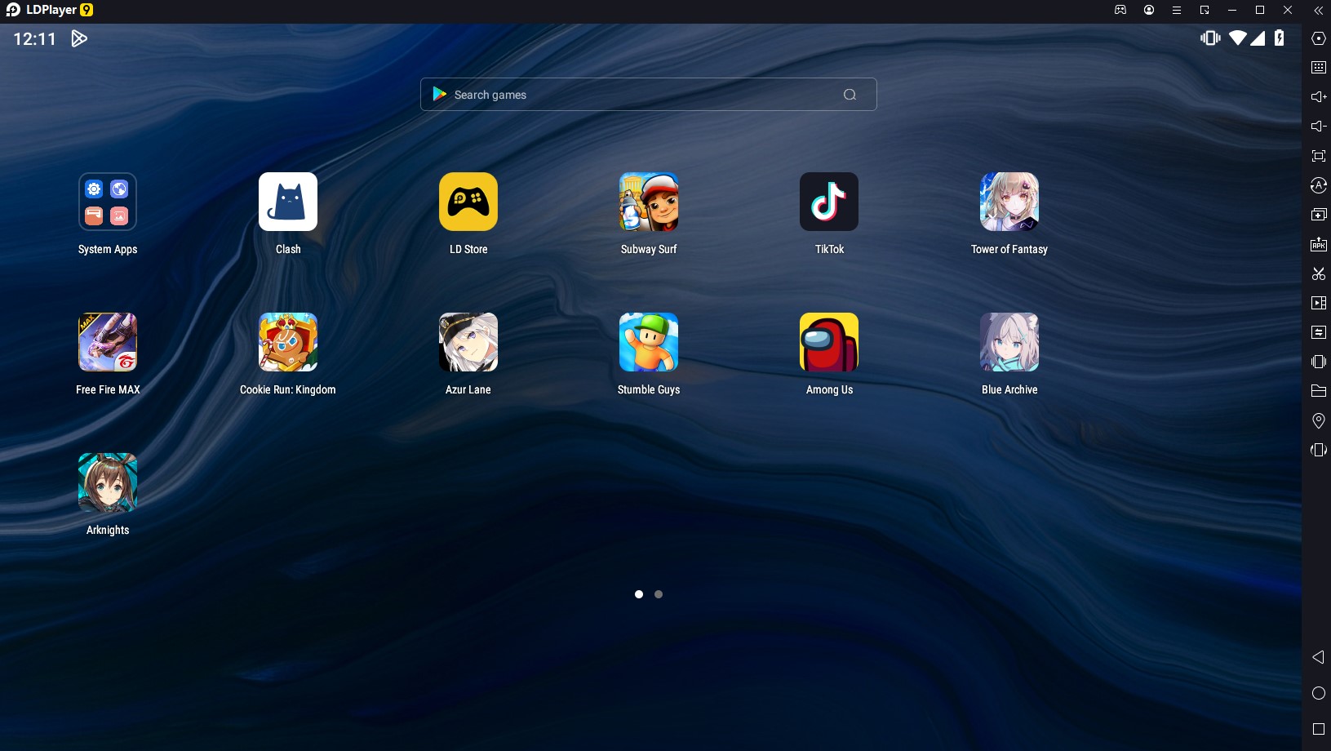Open emulator settings hexagon icon

pyautogui.click(x=1318, y=38)
